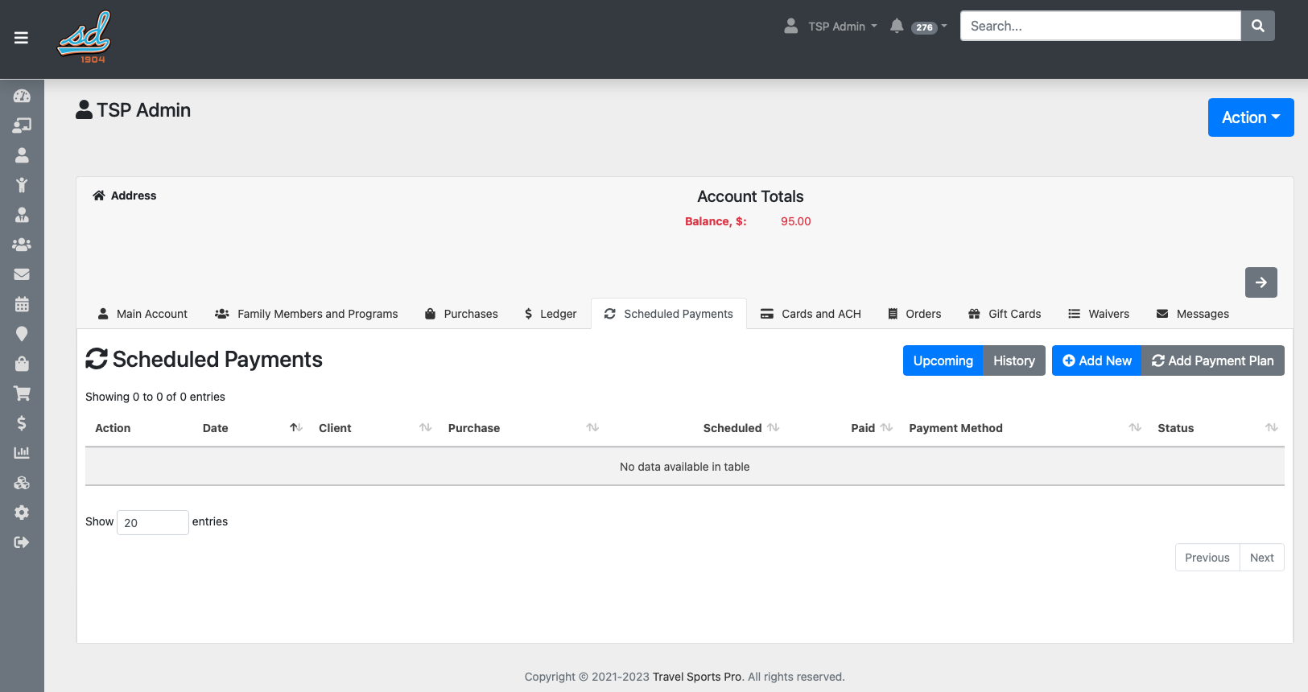The width and height of the screenshot is (1308, 692).
Task: Sort table by Paid column
Action: (x=843, y=428)
